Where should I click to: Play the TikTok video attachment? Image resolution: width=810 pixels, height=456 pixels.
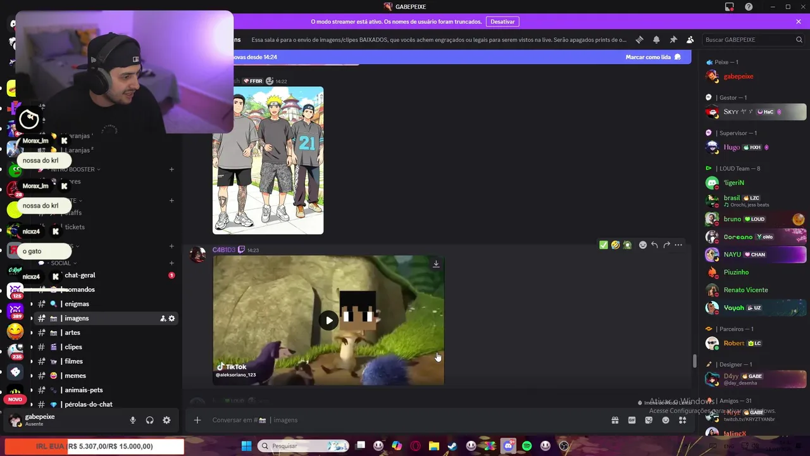[328, 320]
